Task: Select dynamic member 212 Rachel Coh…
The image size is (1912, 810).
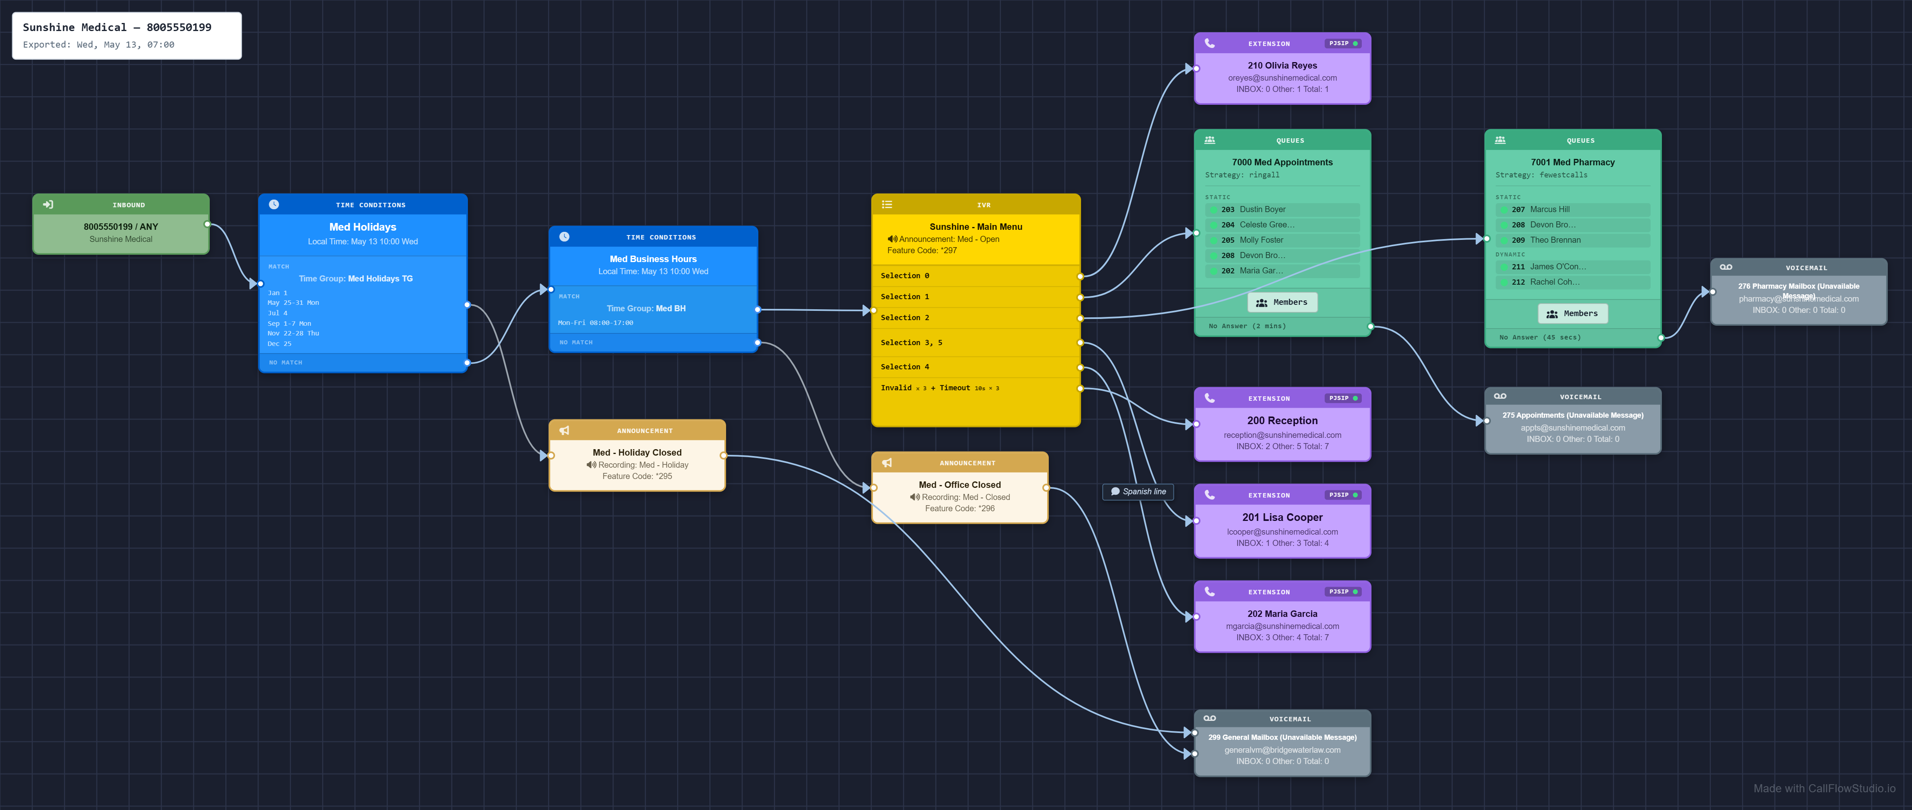Action: coord(1572,282)
